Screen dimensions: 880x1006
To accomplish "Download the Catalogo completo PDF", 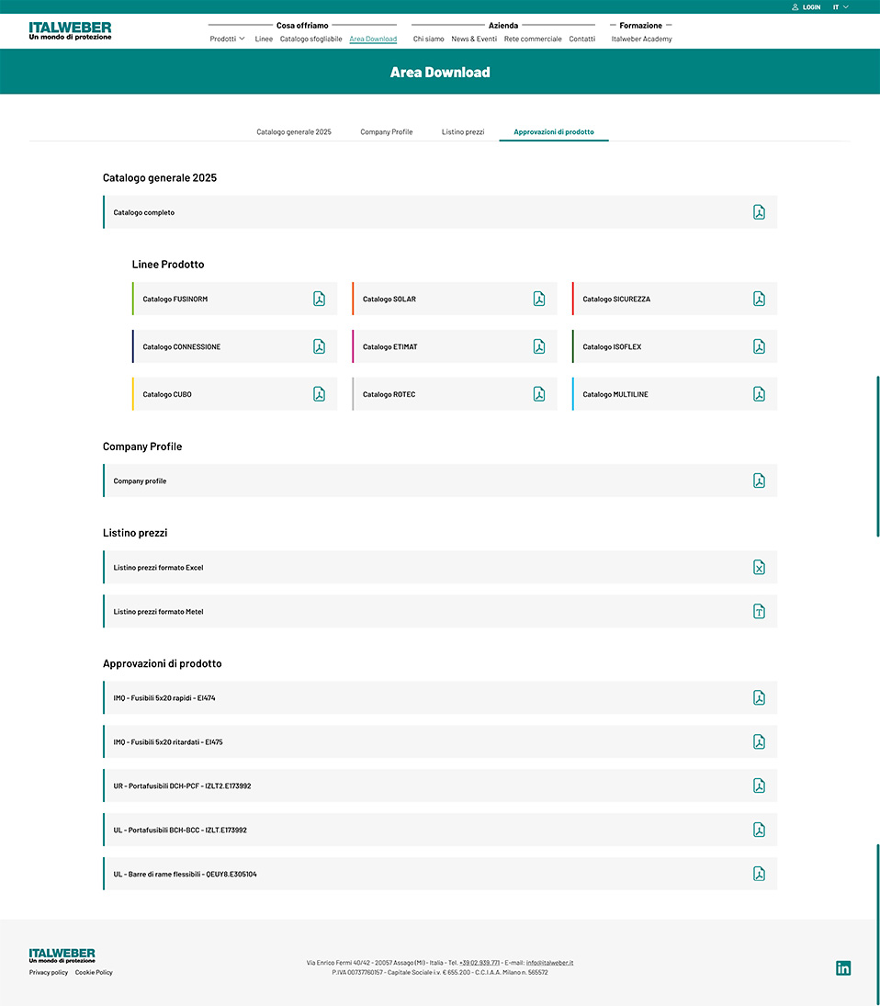I will 759,212.
